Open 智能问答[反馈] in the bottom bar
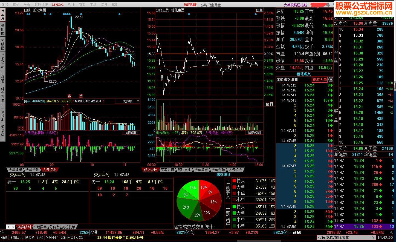The image size is (396, 242). (x=72, y=237)
